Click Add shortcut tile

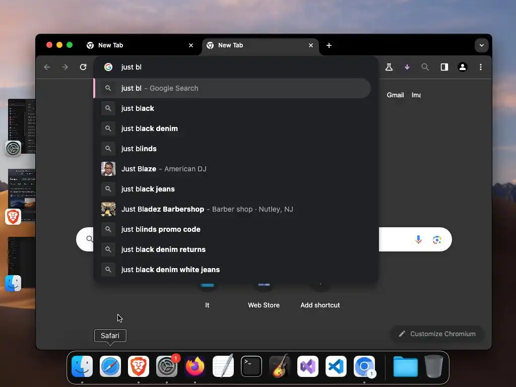click(320, 296)
